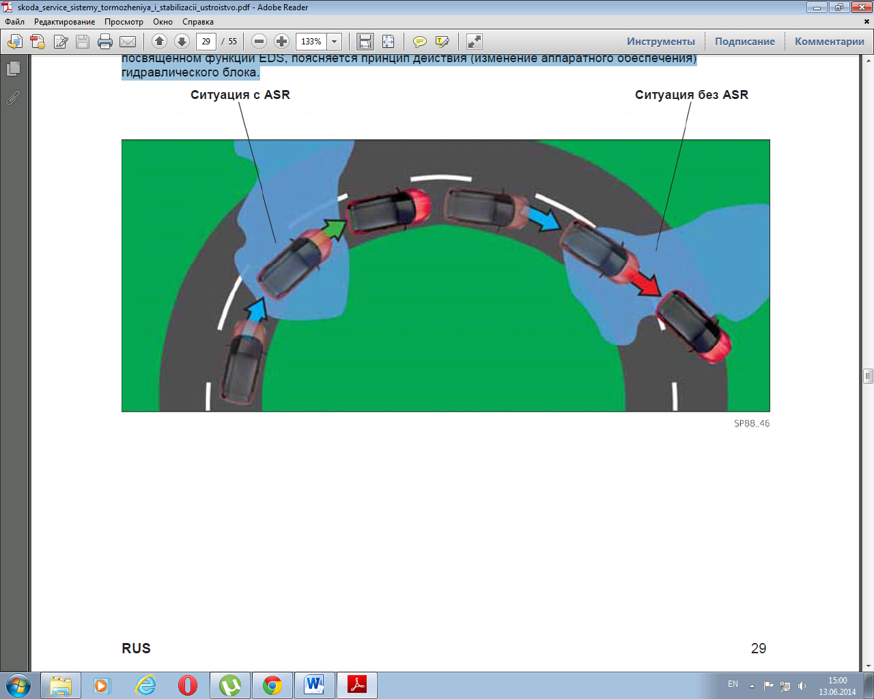Open the Инструменты pane
This screenshot has width=874, height=699.
[x=661, y=42]
